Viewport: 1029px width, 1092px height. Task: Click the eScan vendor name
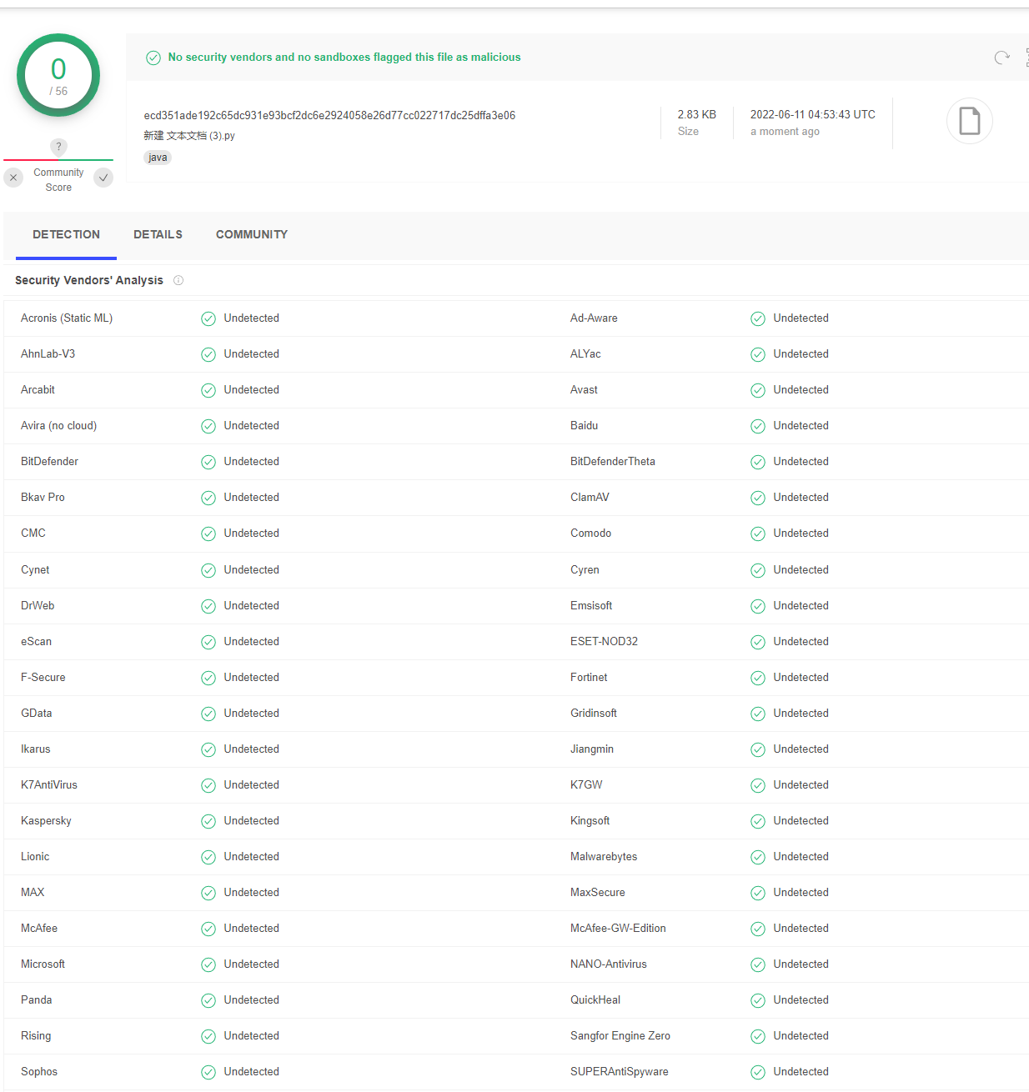(36, 641)
